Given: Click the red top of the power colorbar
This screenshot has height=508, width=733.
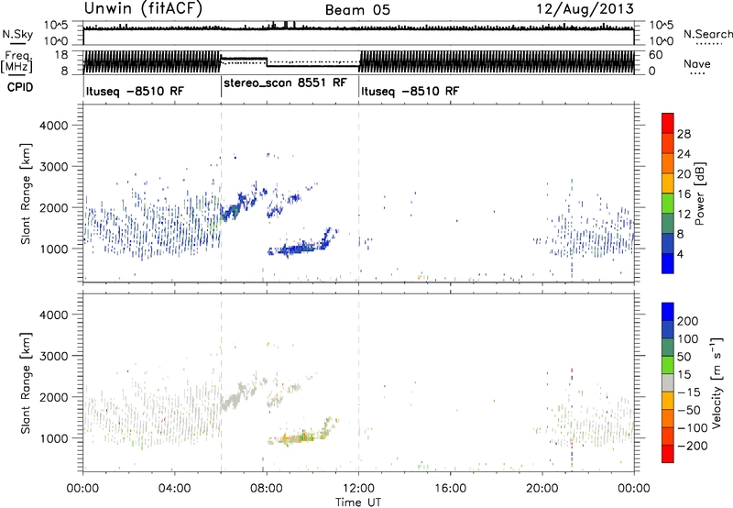Looking at the screenshot, I should tap(668, 123).
